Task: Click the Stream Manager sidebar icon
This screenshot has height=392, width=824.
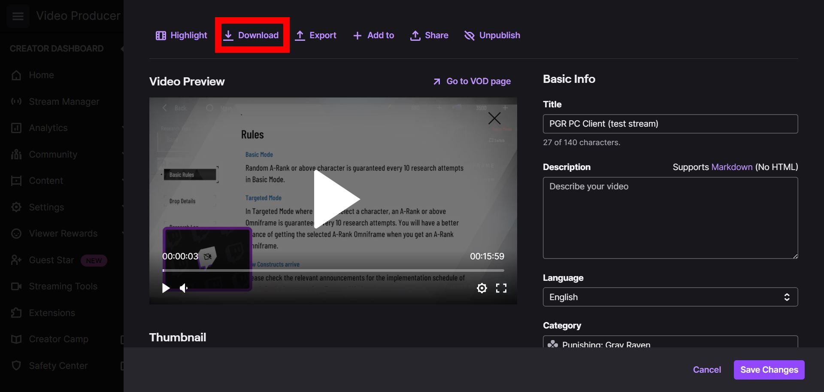Action: click(x=16, y=101)
